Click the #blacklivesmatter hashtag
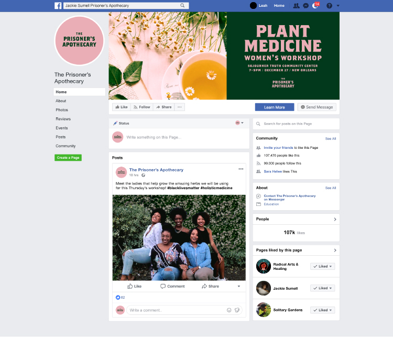393x338 pixels. 183,188
